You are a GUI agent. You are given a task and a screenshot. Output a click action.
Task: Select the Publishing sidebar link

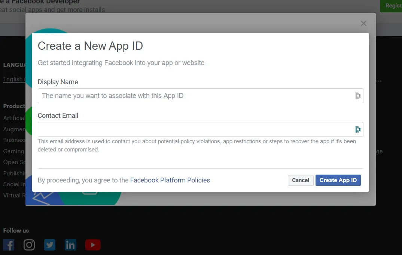pos(13,173)
